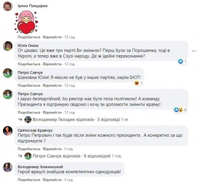Toggle Подобається under Святослав Кравчук's comment

(29, 149)
